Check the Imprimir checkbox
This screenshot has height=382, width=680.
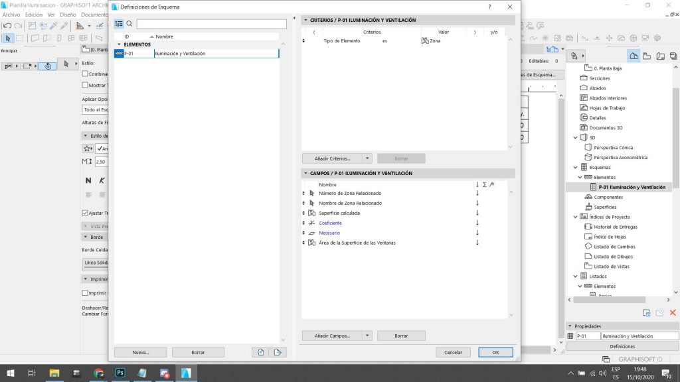(x=85, y=292)
